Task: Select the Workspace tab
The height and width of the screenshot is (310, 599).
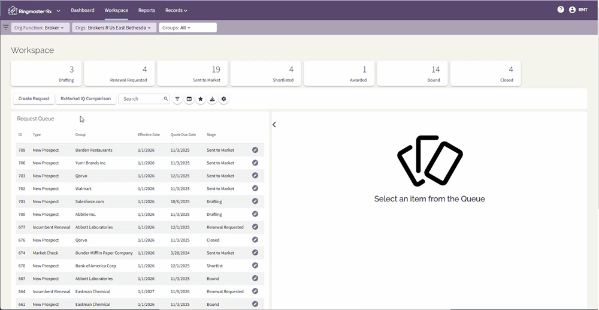Action: click(116, 10)
